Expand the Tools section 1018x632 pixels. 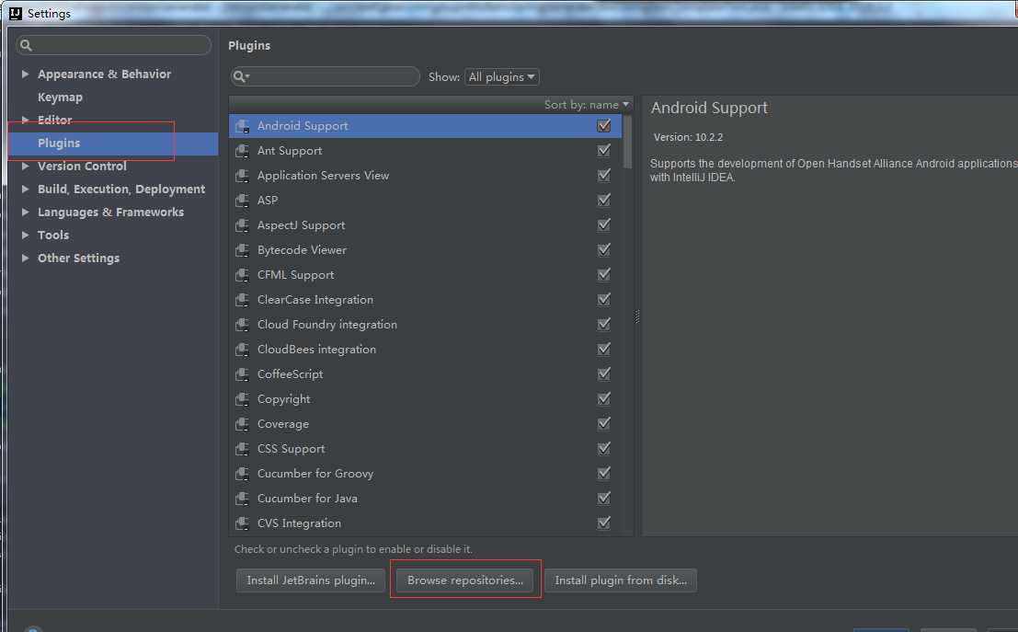26,235
